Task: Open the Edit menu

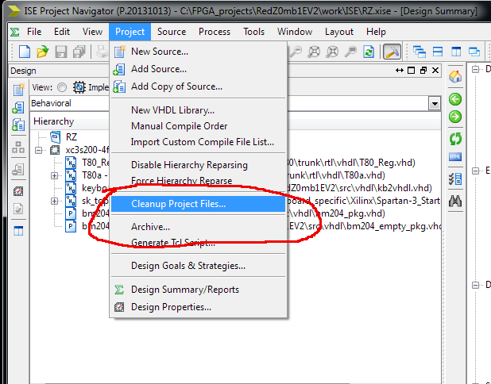Action: 62,32
